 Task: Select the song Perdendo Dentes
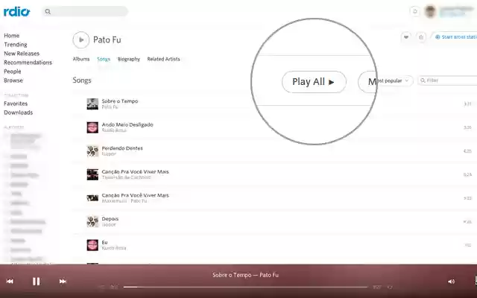click(x=122, y=148)
